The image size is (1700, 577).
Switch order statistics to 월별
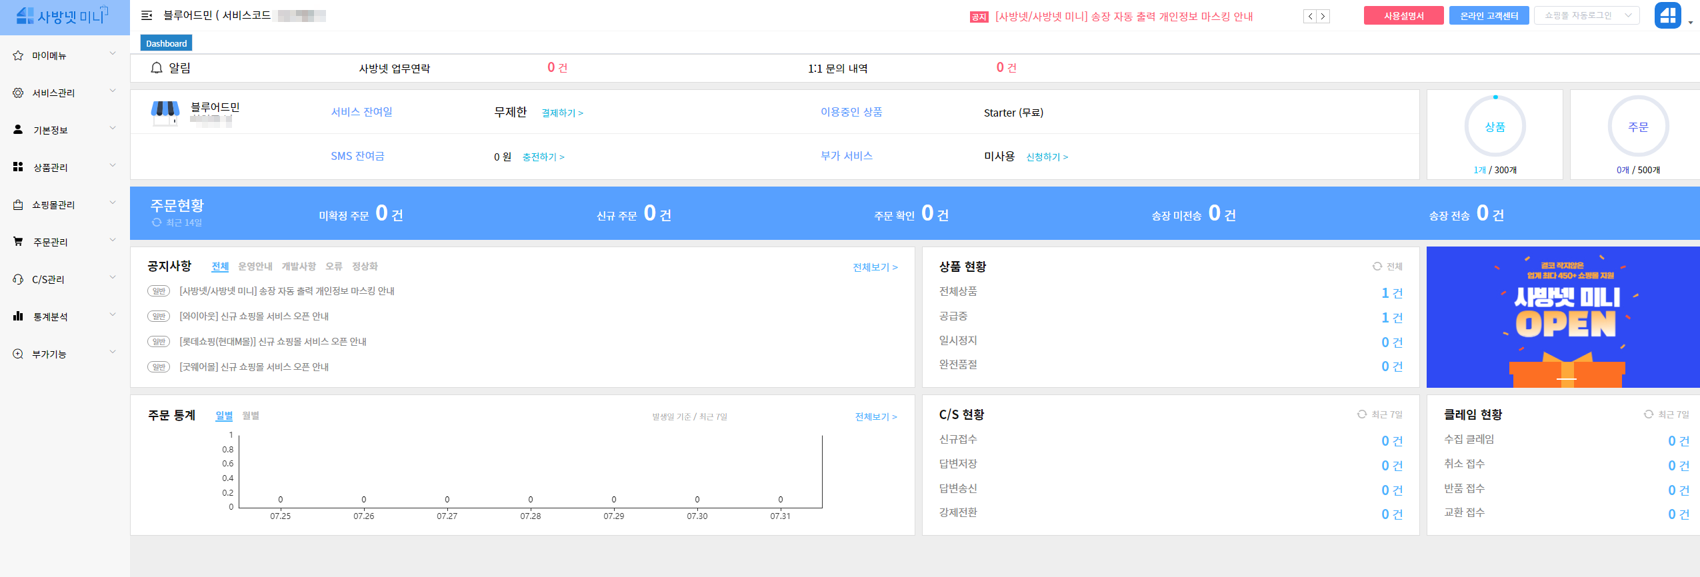click(x=251, y=416)
